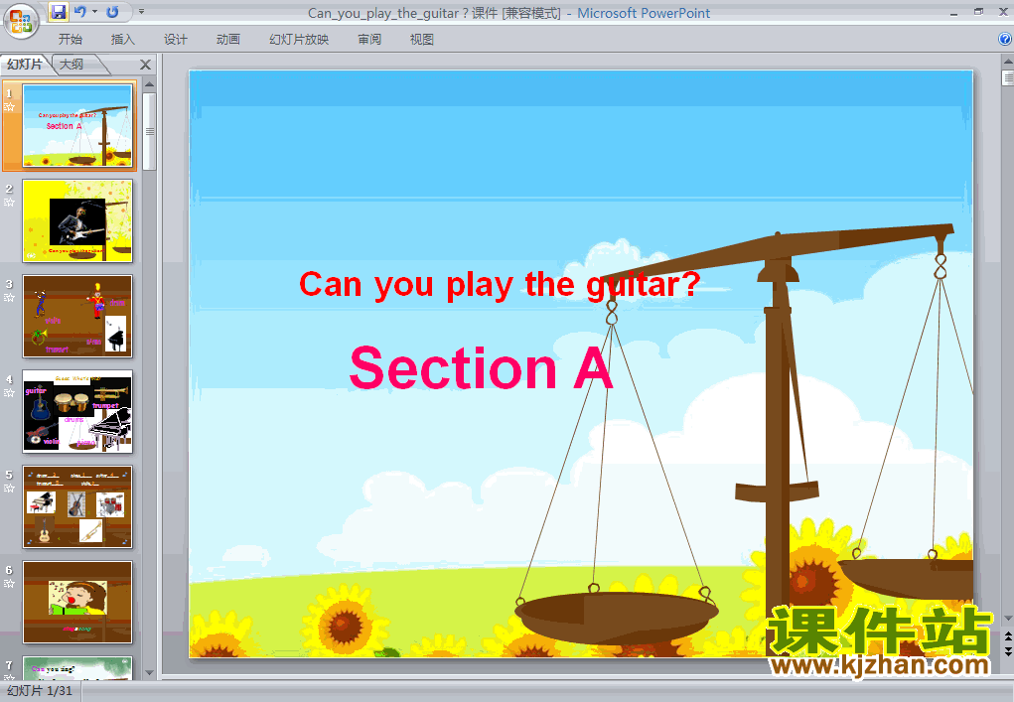Open the Customize Quick Access Toolbar dropdown
Viewport: 1014px width, 702px height.
coord(141,12)
